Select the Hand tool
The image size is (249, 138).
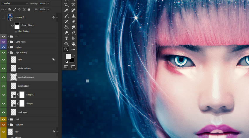[73, 44]
